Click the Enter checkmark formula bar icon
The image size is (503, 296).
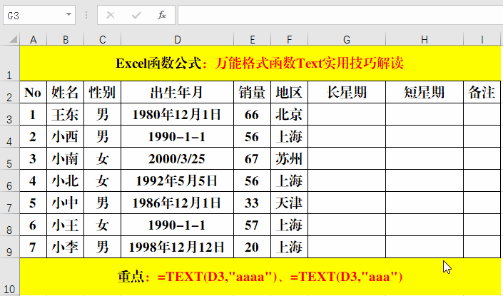click(136, 15)
